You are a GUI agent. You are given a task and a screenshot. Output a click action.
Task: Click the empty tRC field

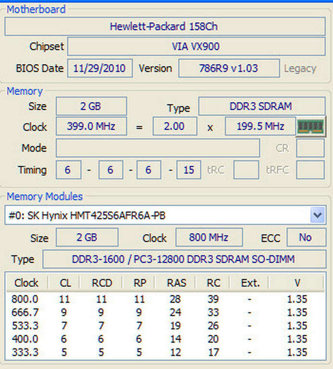(x=246, y=170)
